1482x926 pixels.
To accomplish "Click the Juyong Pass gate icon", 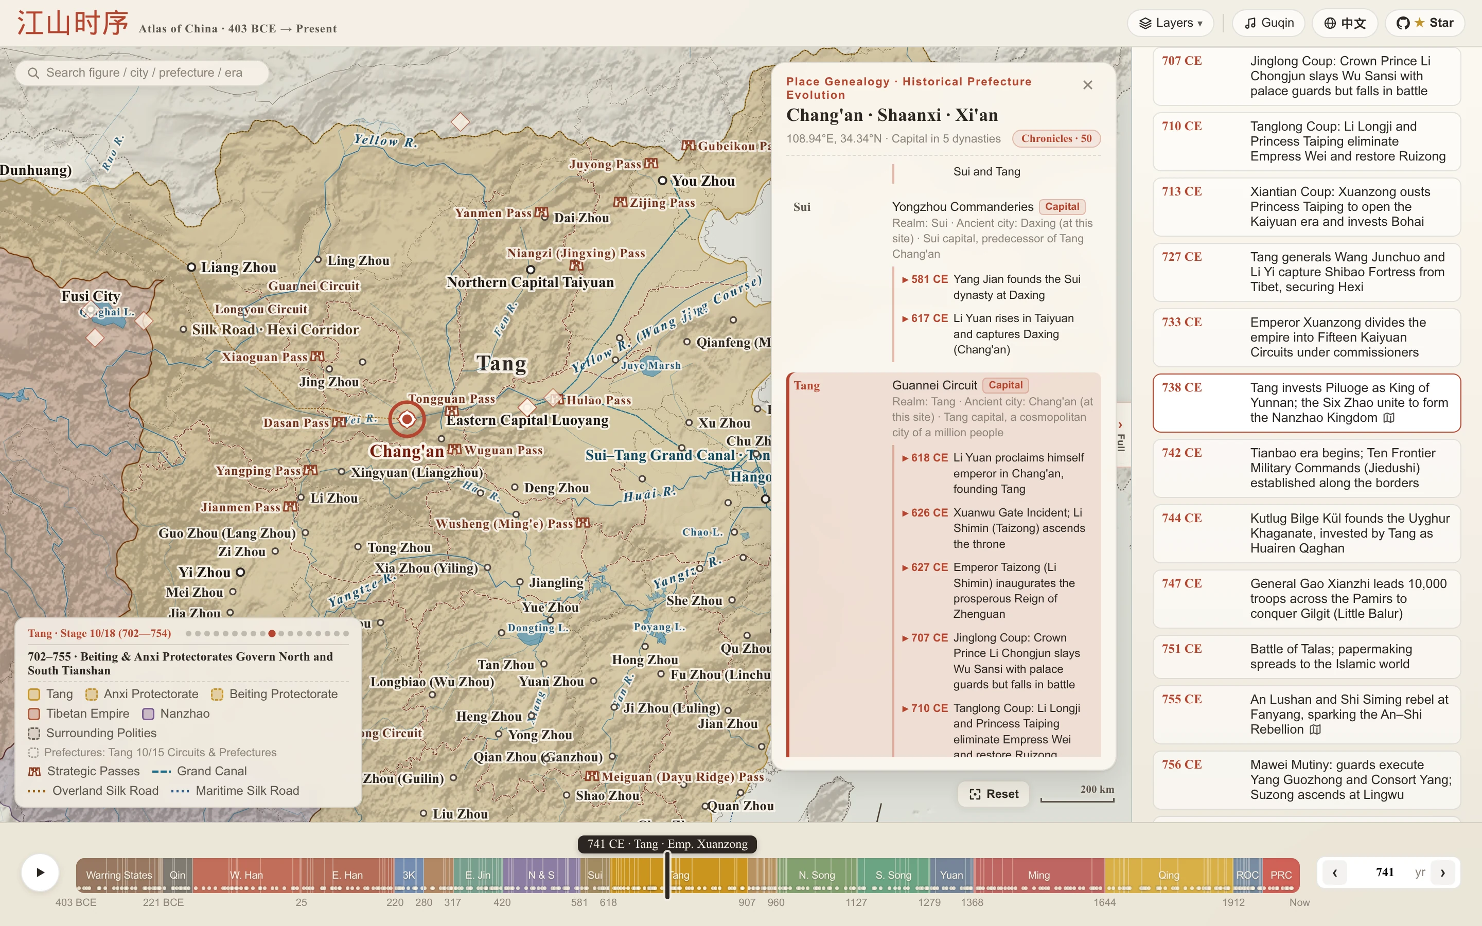I will 651,163.
